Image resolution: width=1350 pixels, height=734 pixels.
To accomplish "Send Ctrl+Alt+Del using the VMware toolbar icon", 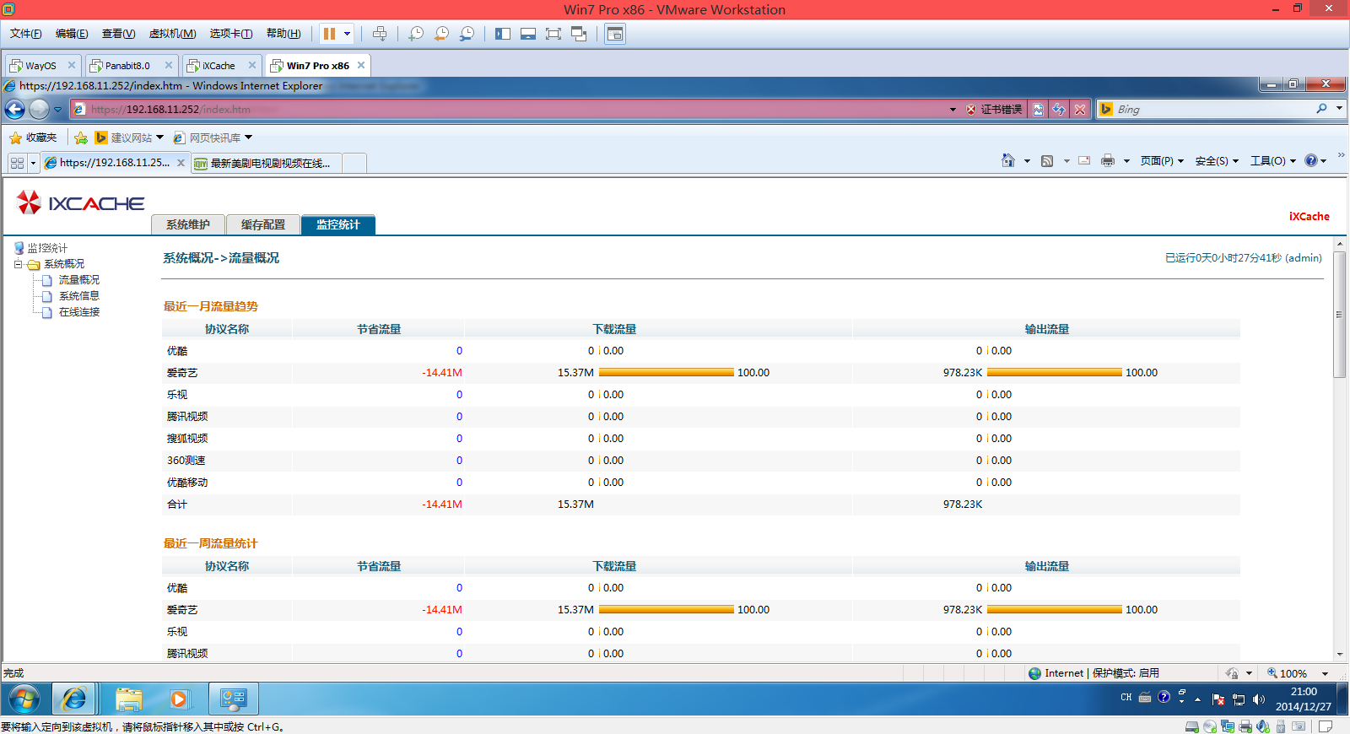I will [380, 34].
